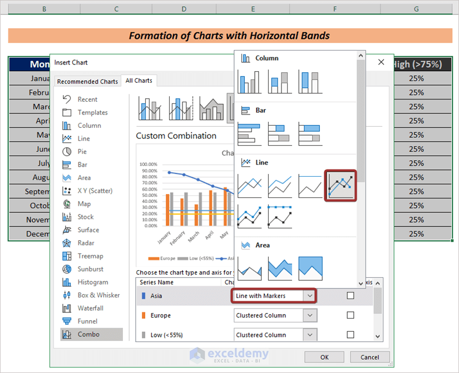The width and height of the screenshot is (459, 373).
Task: Select Stacked Column chart subtype in popup
Action: [x=280, y=82]
